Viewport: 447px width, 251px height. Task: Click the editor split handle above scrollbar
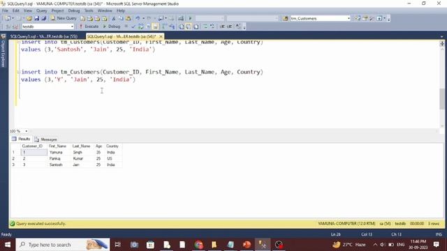pos(442,43)
